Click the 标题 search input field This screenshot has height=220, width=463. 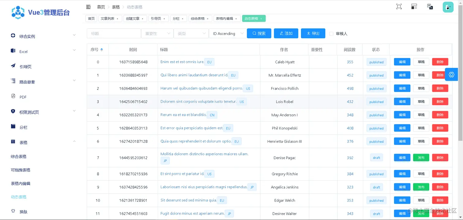[114, 34]
